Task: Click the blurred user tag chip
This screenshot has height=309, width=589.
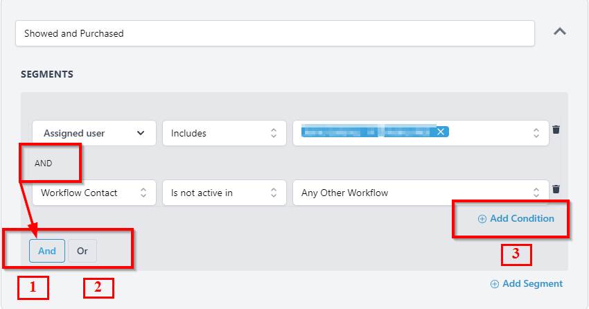Action: click(x=367, y=132)
